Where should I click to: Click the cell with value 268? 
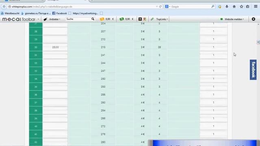(103, 118)
